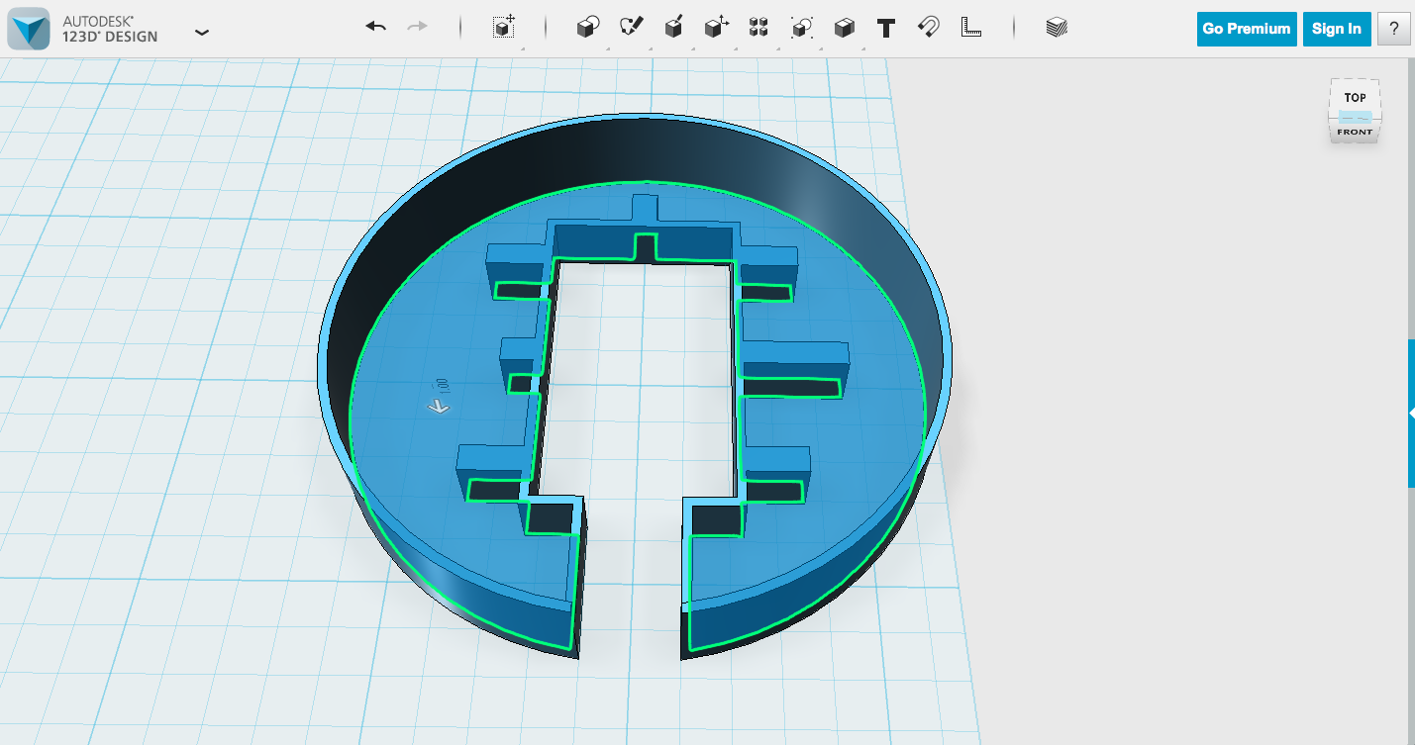Click the Go Premium button

1246,29
